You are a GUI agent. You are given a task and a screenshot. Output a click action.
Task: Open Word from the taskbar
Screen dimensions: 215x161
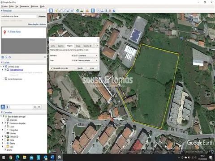coord(52,157)
